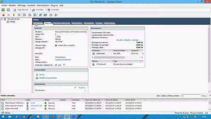Screen dimensions: 211x119
Task: Switch to the Console tab
Action: coord(99,23)
